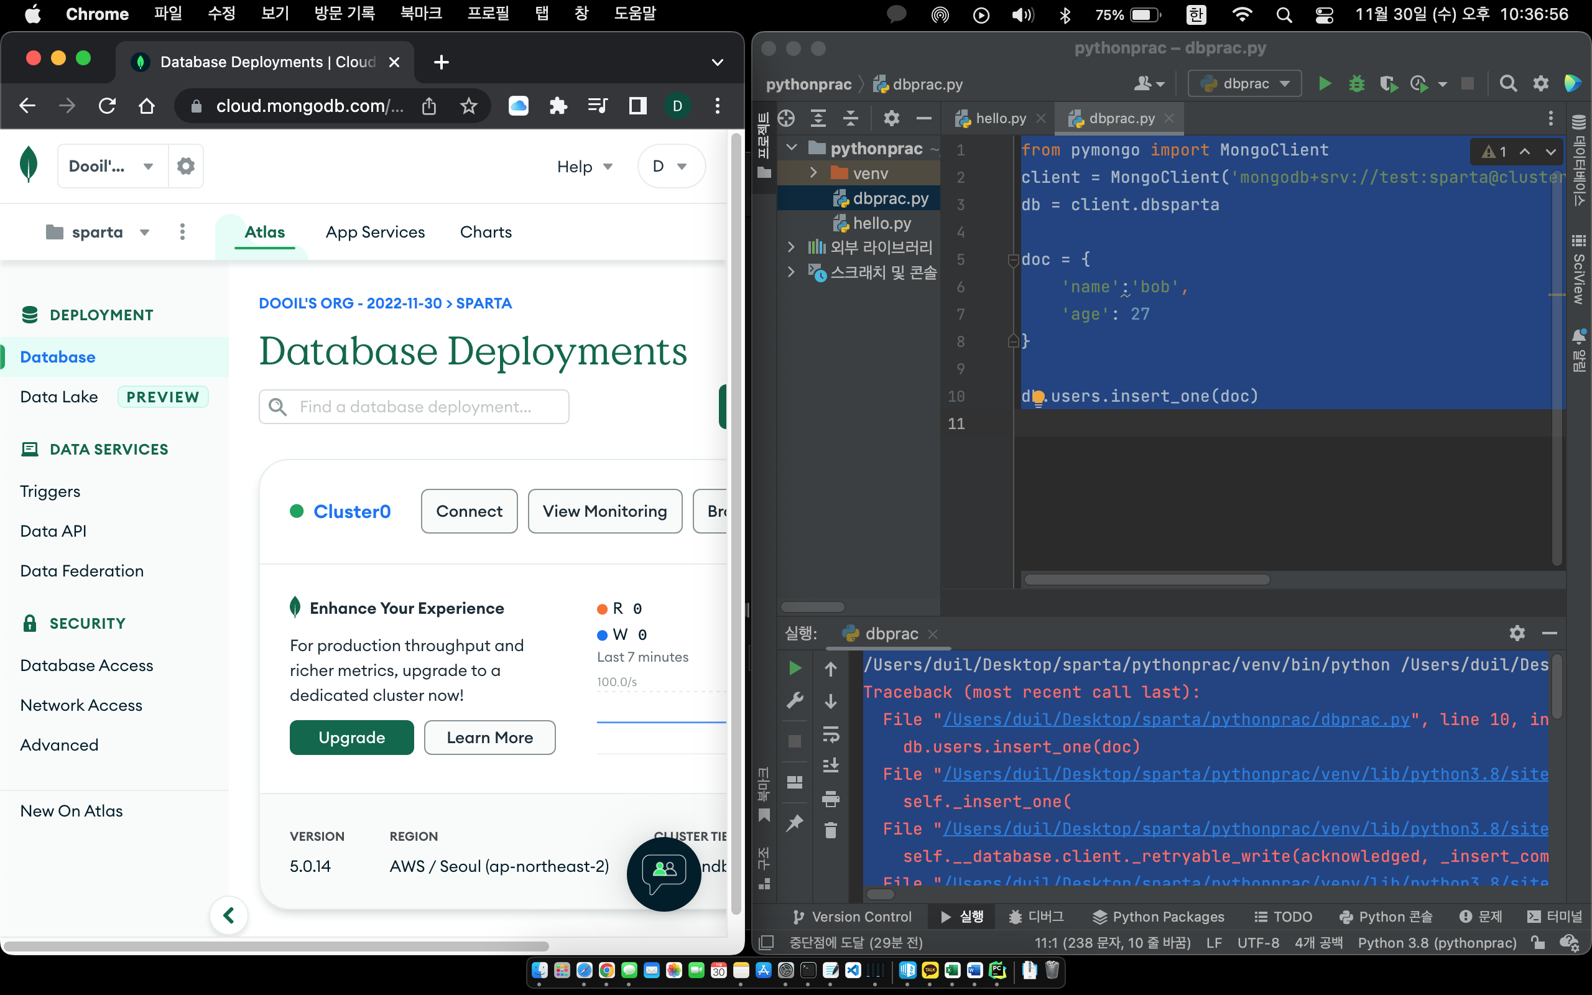Open the Help dropdown in Atlas
The image size is (1592, 995).
[x=585, y=167]
